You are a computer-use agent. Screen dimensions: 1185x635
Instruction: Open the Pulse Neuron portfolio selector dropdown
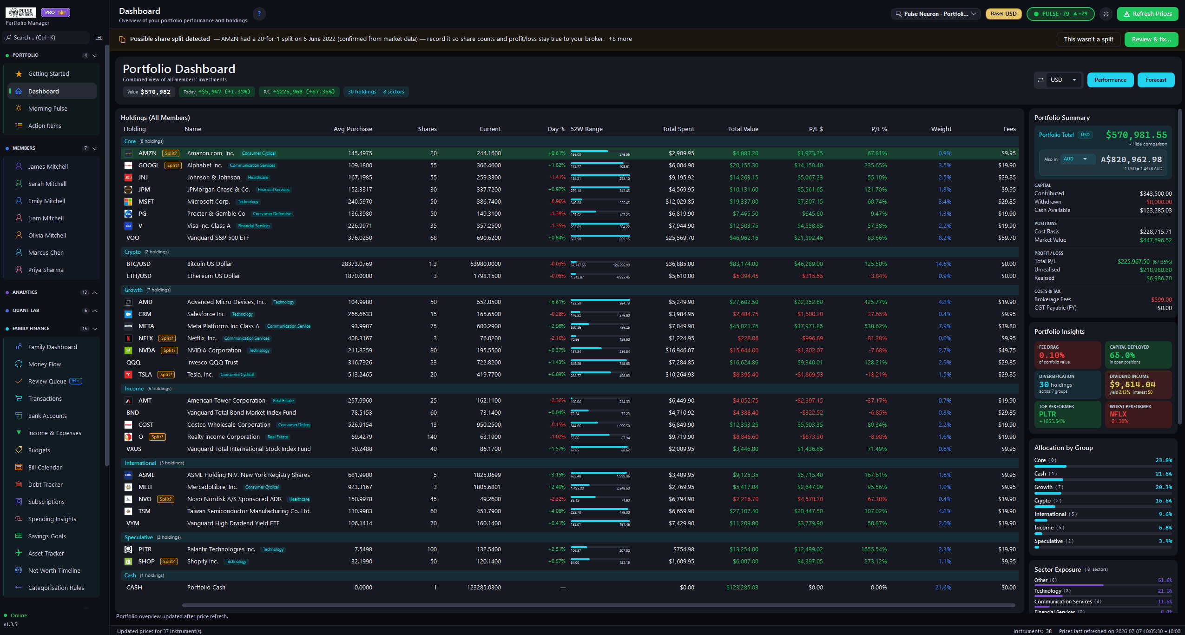tap(935, 14)
